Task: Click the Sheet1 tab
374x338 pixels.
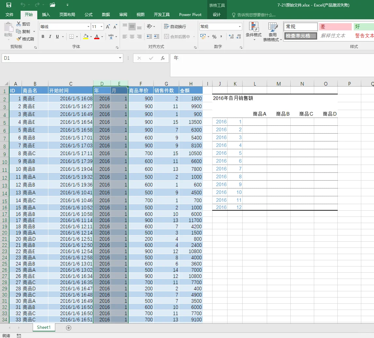Action: point(44,327)
